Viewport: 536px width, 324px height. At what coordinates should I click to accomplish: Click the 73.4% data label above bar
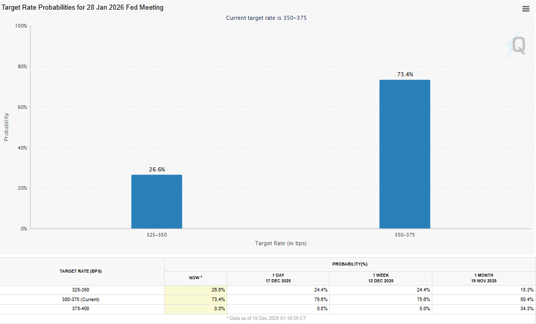coord(405,74)
